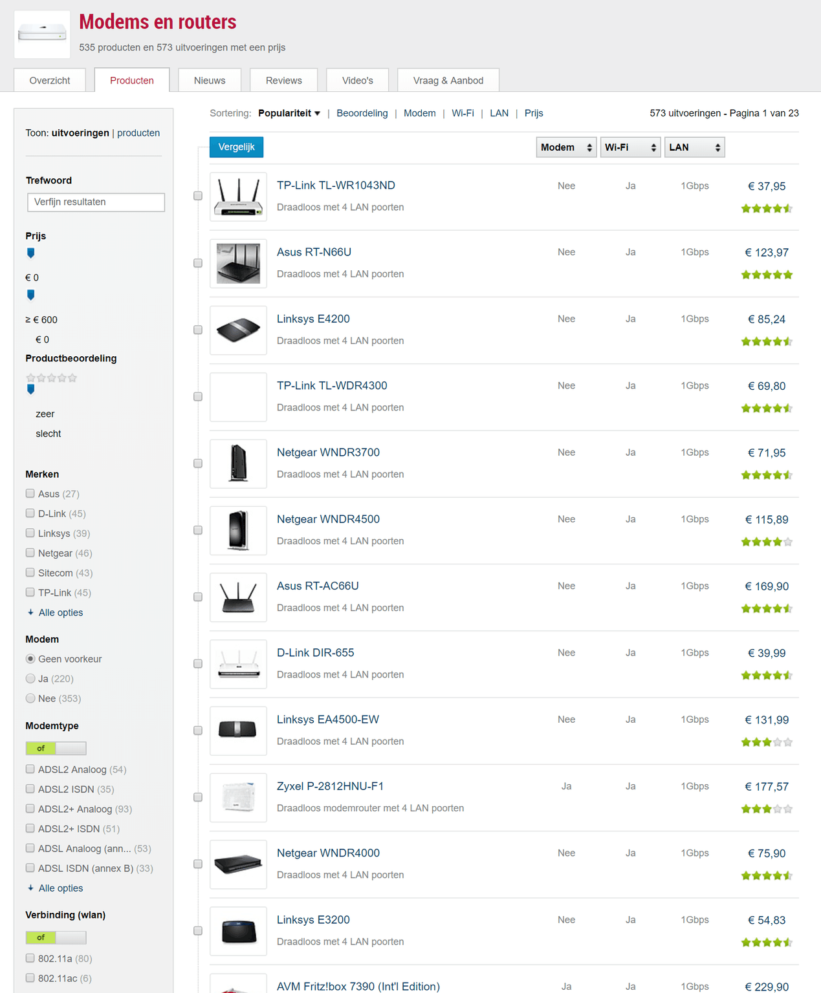Check the ADSL2+ ISDN filter
The height and width of the screenshot is (993, 821).
pyautogui.click(x=30, y=828)
